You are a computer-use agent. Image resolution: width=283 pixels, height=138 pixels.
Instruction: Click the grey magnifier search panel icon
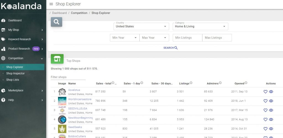pos(56,22)
